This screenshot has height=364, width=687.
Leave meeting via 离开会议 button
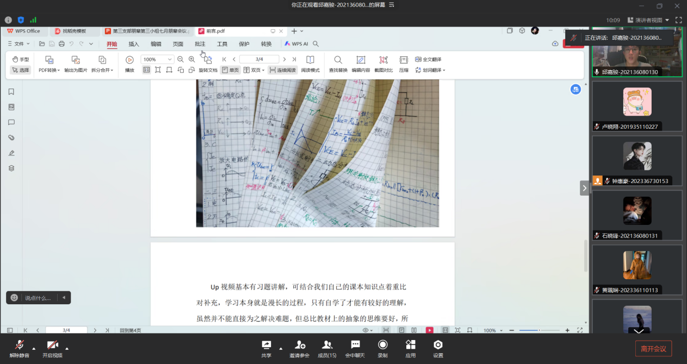click(x=653, y=349)
